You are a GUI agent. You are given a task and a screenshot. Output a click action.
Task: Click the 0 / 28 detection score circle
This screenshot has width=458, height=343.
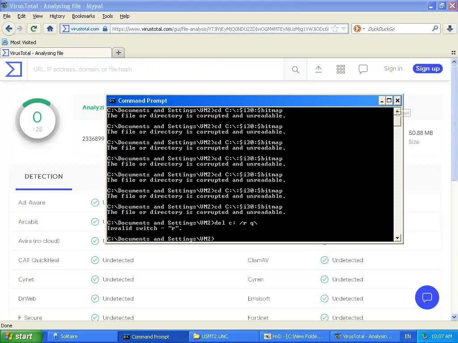(x=38, y=121)
